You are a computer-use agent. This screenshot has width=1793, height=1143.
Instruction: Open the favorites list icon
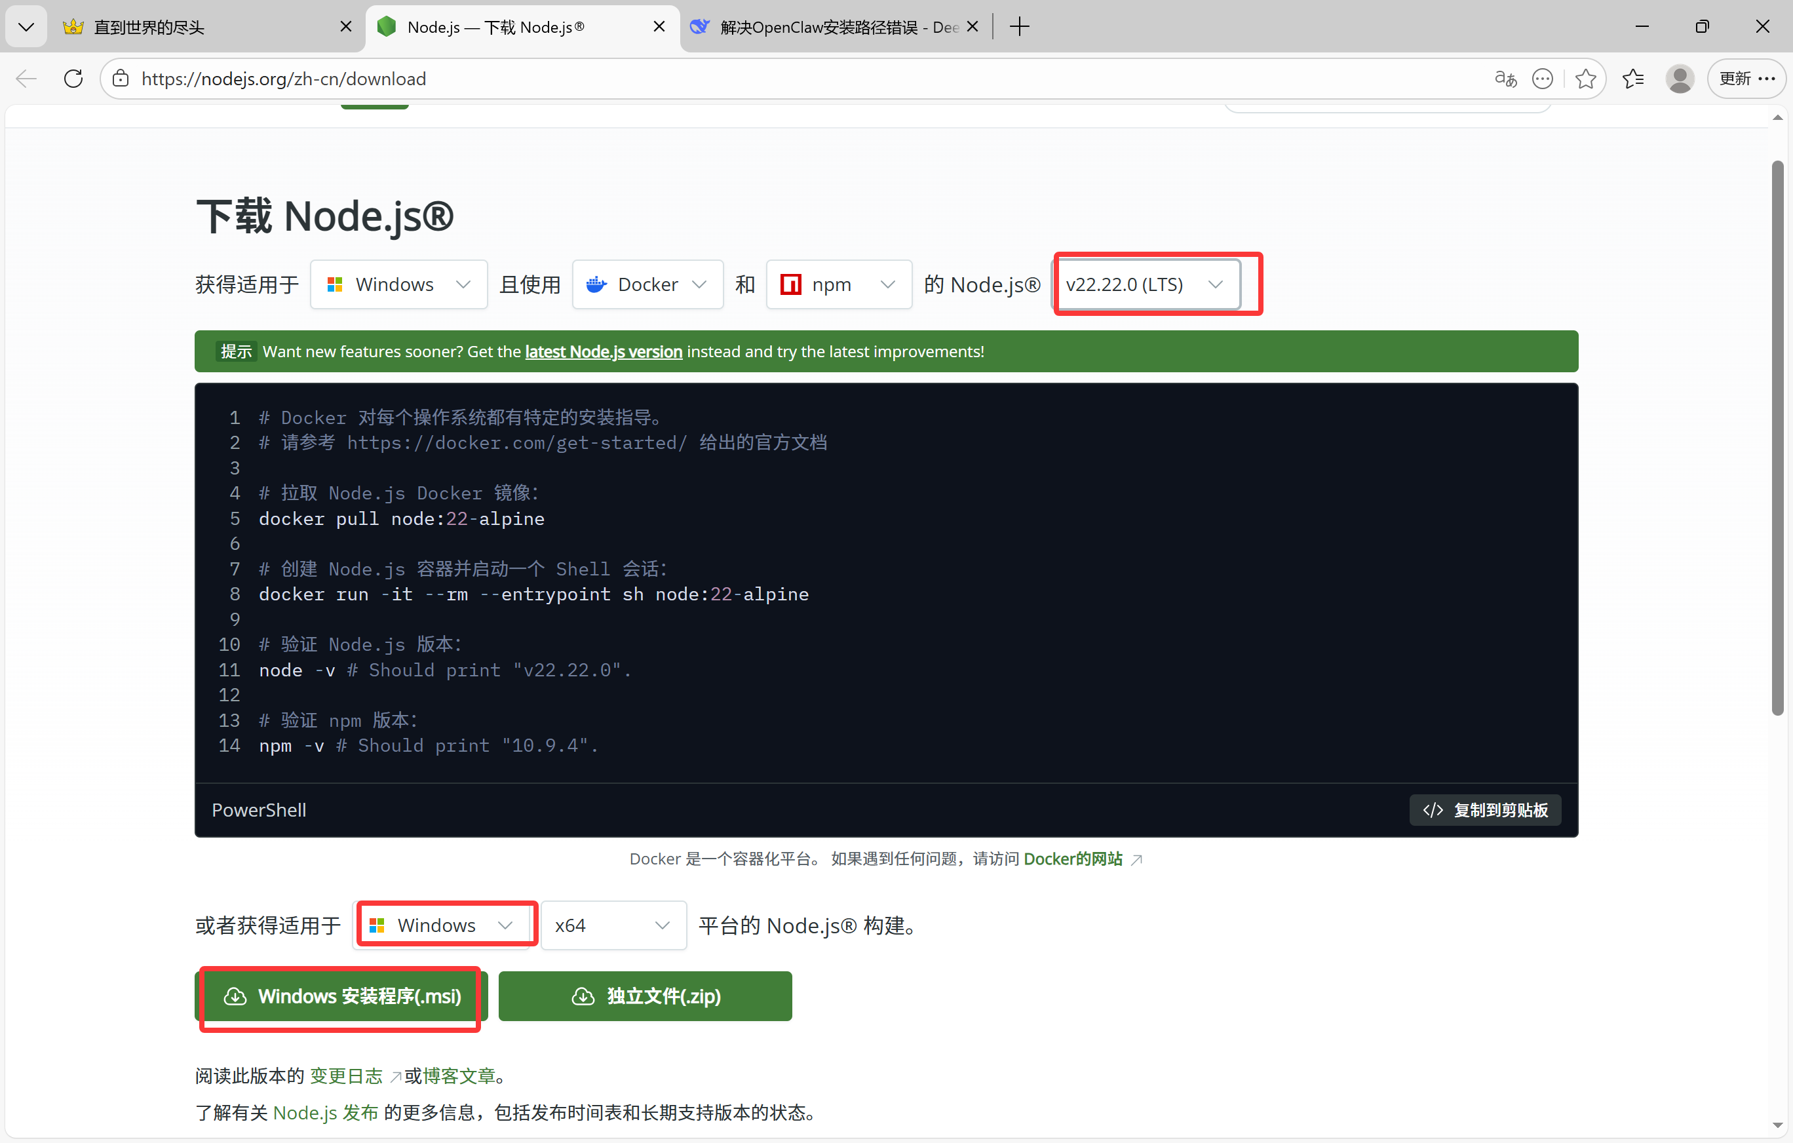pos(1633,78)
